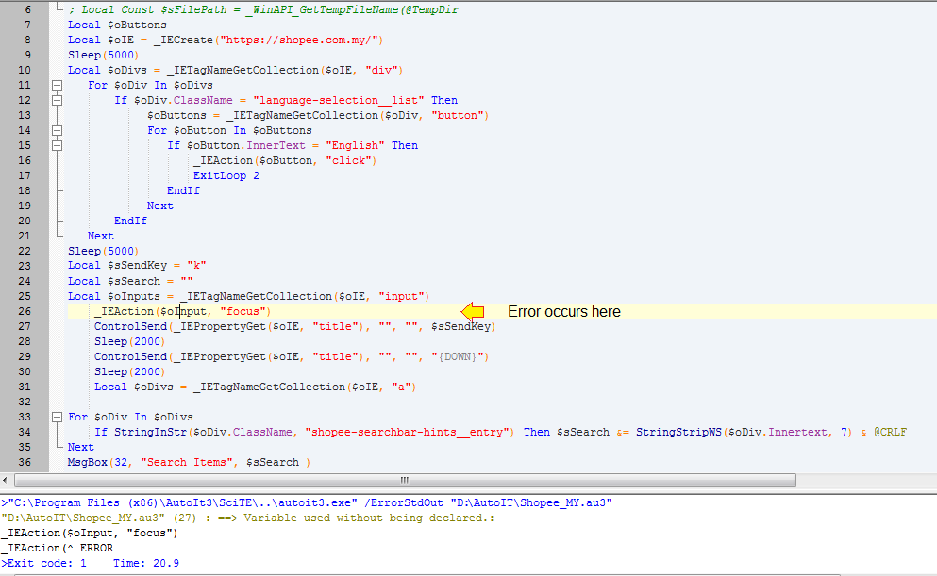Image resolution: width=937 pixels, height=576 pixels.
Task: Click line number 22 in the margin
Action: 24,252
